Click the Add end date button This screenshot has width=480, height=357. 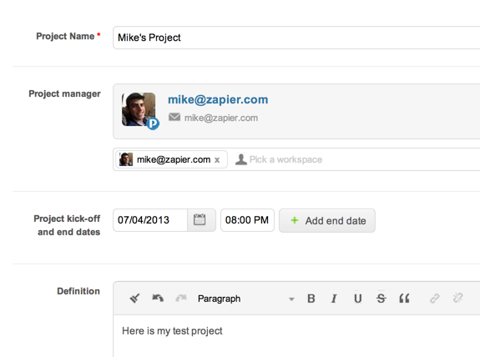(327, 220)
